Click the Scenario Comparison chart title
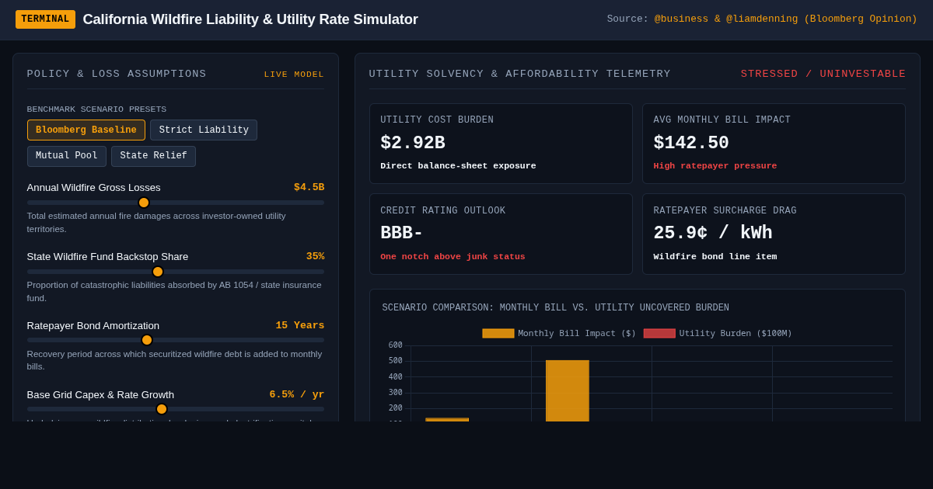933x489 pixels. [x=555, y=308]
